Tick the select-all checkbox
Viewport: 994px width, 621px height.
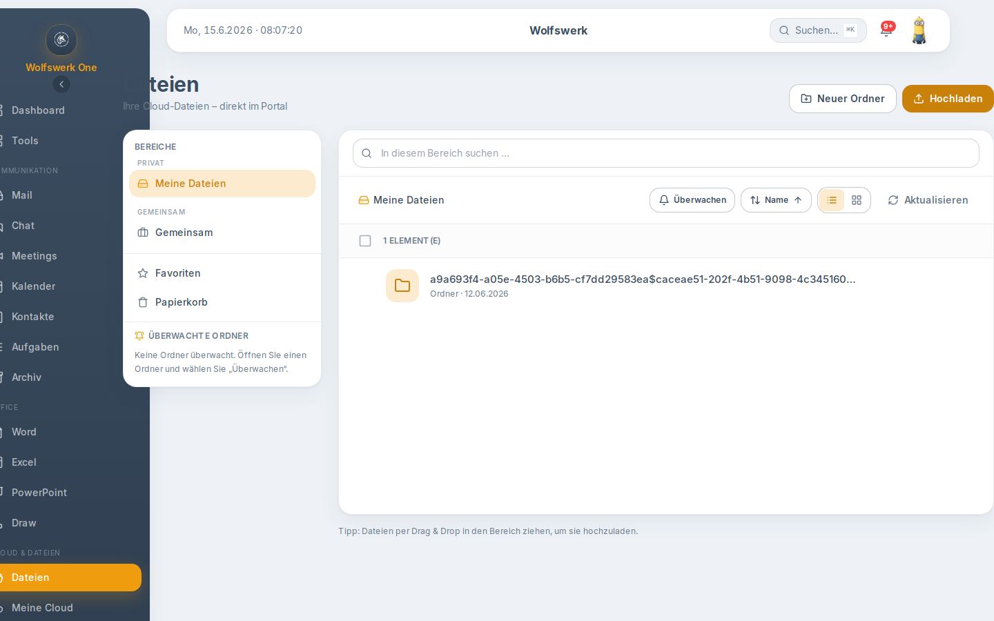click(365, 241)
